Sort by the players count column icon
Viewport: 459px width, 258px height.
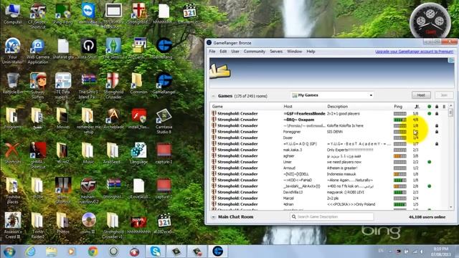[417, 107]
